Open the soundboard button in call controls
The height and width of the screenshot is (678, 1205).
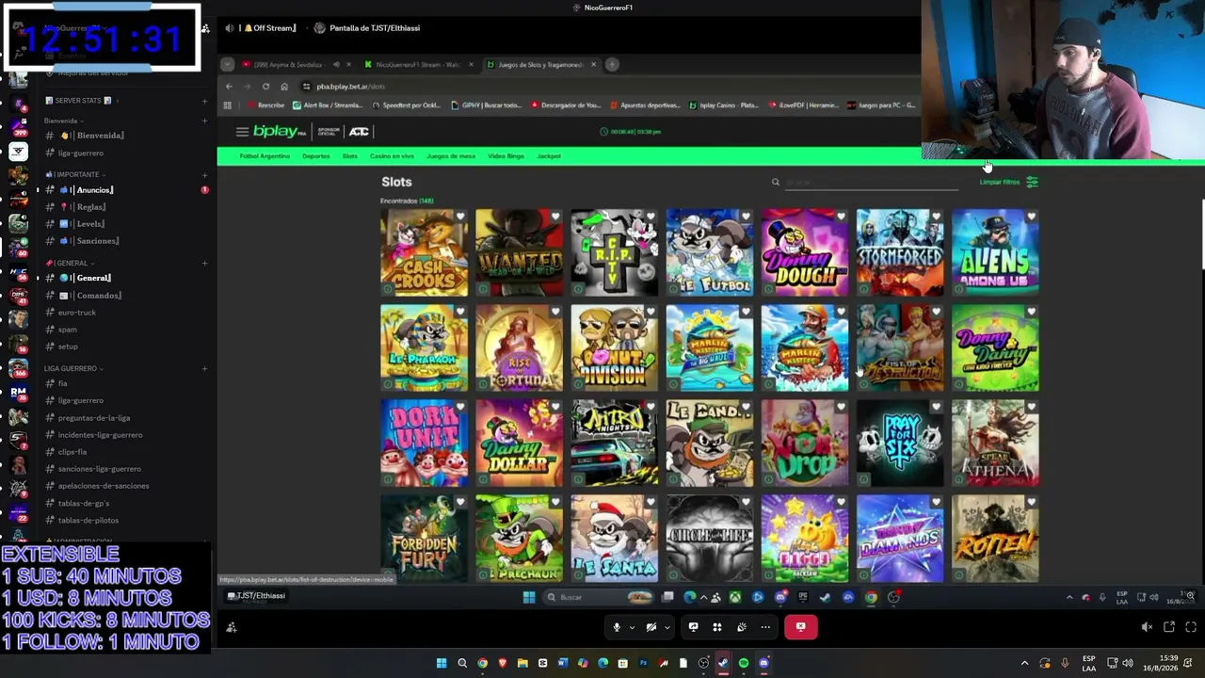[741, 627]
